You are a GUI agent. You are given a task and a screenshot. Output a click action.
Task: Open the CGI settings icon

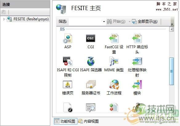click(91, 38)
